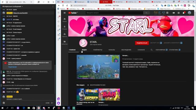The height and width of the screenshot is (110, 196).
Task: Select the Главная channel tab
Action: pos(72,50)
